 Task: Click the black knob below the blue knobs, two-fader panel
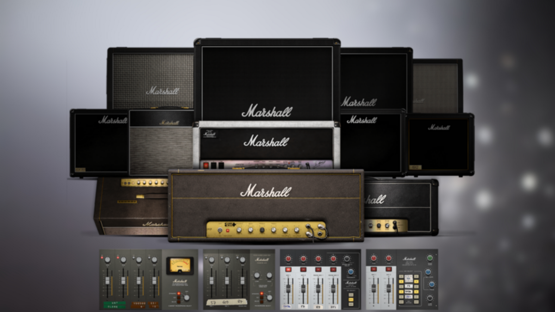(430, 298)
